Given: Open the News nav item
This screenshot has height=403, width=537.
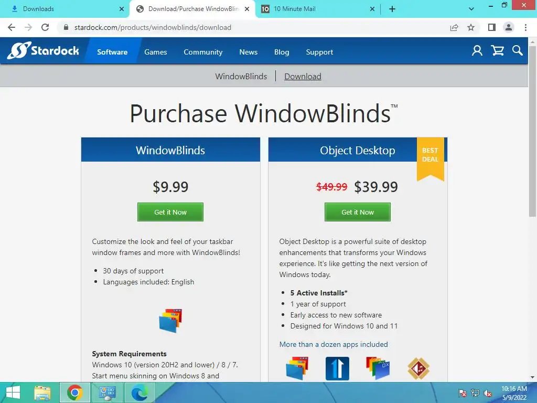Looking at the screenshot, I should pos(248,52).
